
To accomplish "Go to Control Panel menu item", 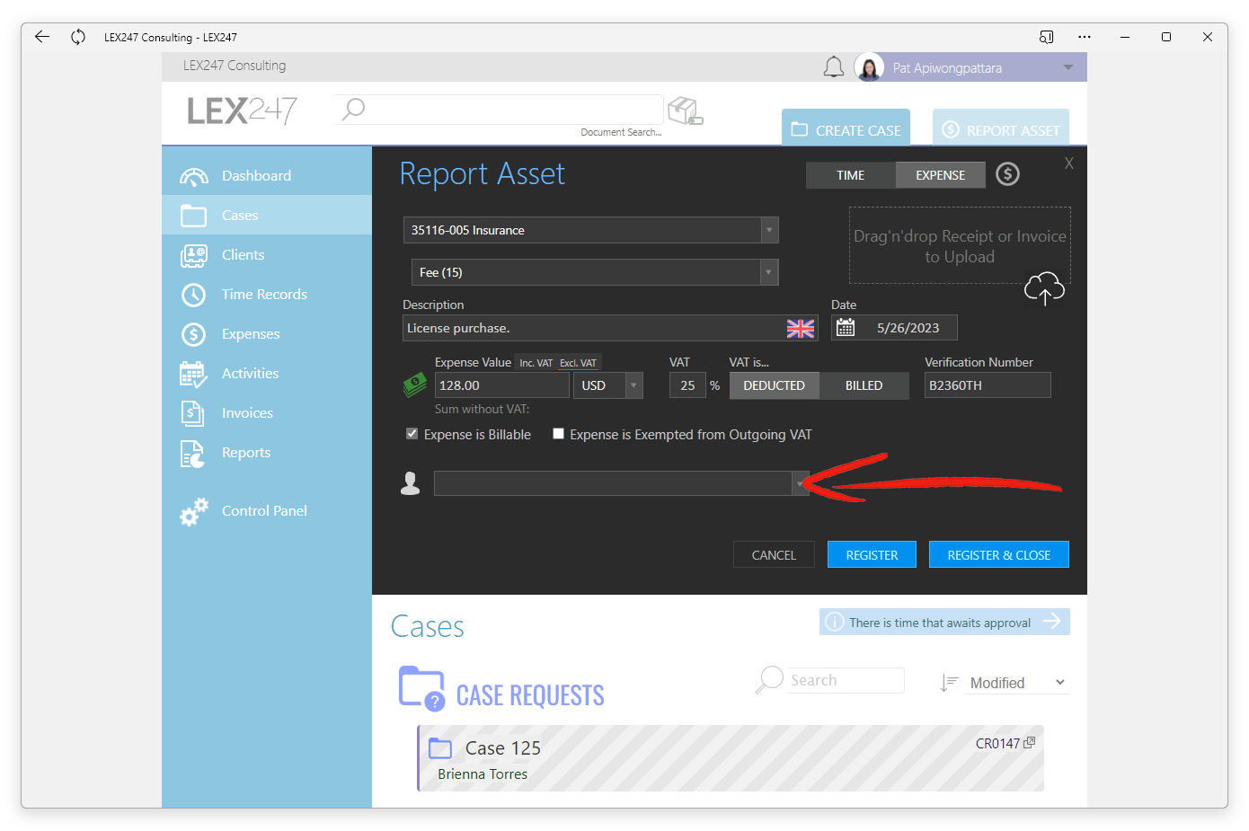I will (x=264, y=511).
